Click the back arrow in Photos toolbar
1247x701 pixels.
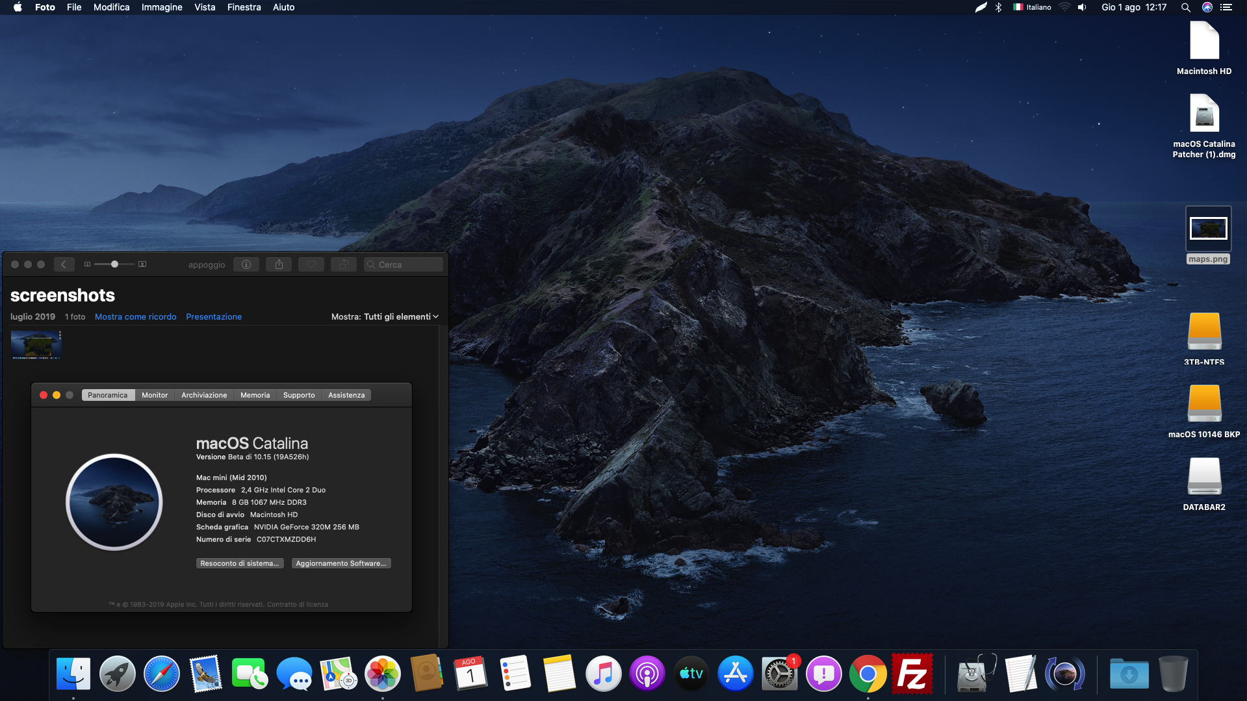click(64, 264)
